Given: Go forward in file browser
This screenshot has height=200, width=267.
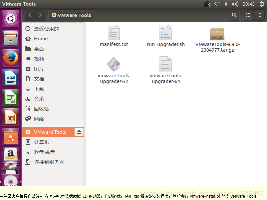Looking at the screenshot, I should coord(40,15).
